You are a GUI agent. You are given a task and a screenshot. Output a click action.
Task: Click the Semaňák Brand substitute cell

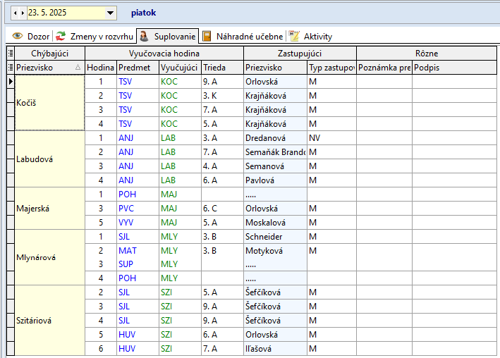[275, 152]
